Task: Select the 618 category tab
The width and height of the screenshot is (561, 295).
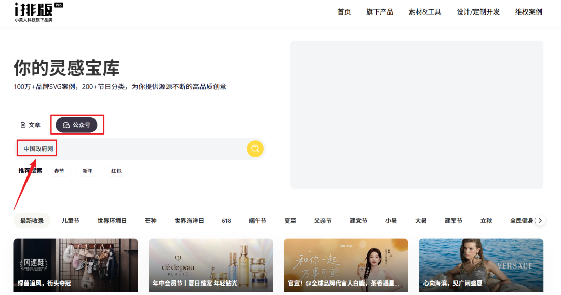Action: (226, 221)
